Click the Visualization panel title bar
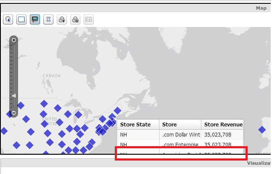The image size is (272, 174). coord(136,163)
